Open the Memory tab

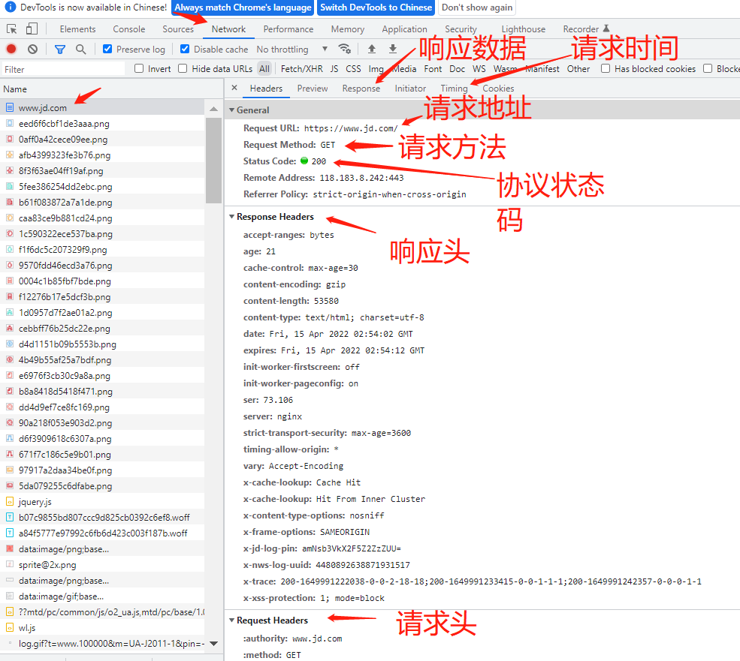[348, 29]
